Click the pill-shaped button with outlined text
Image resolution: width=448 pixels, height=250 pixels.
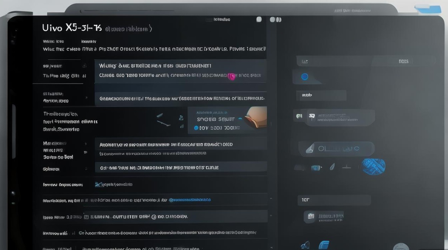click(x=336, y=149)
